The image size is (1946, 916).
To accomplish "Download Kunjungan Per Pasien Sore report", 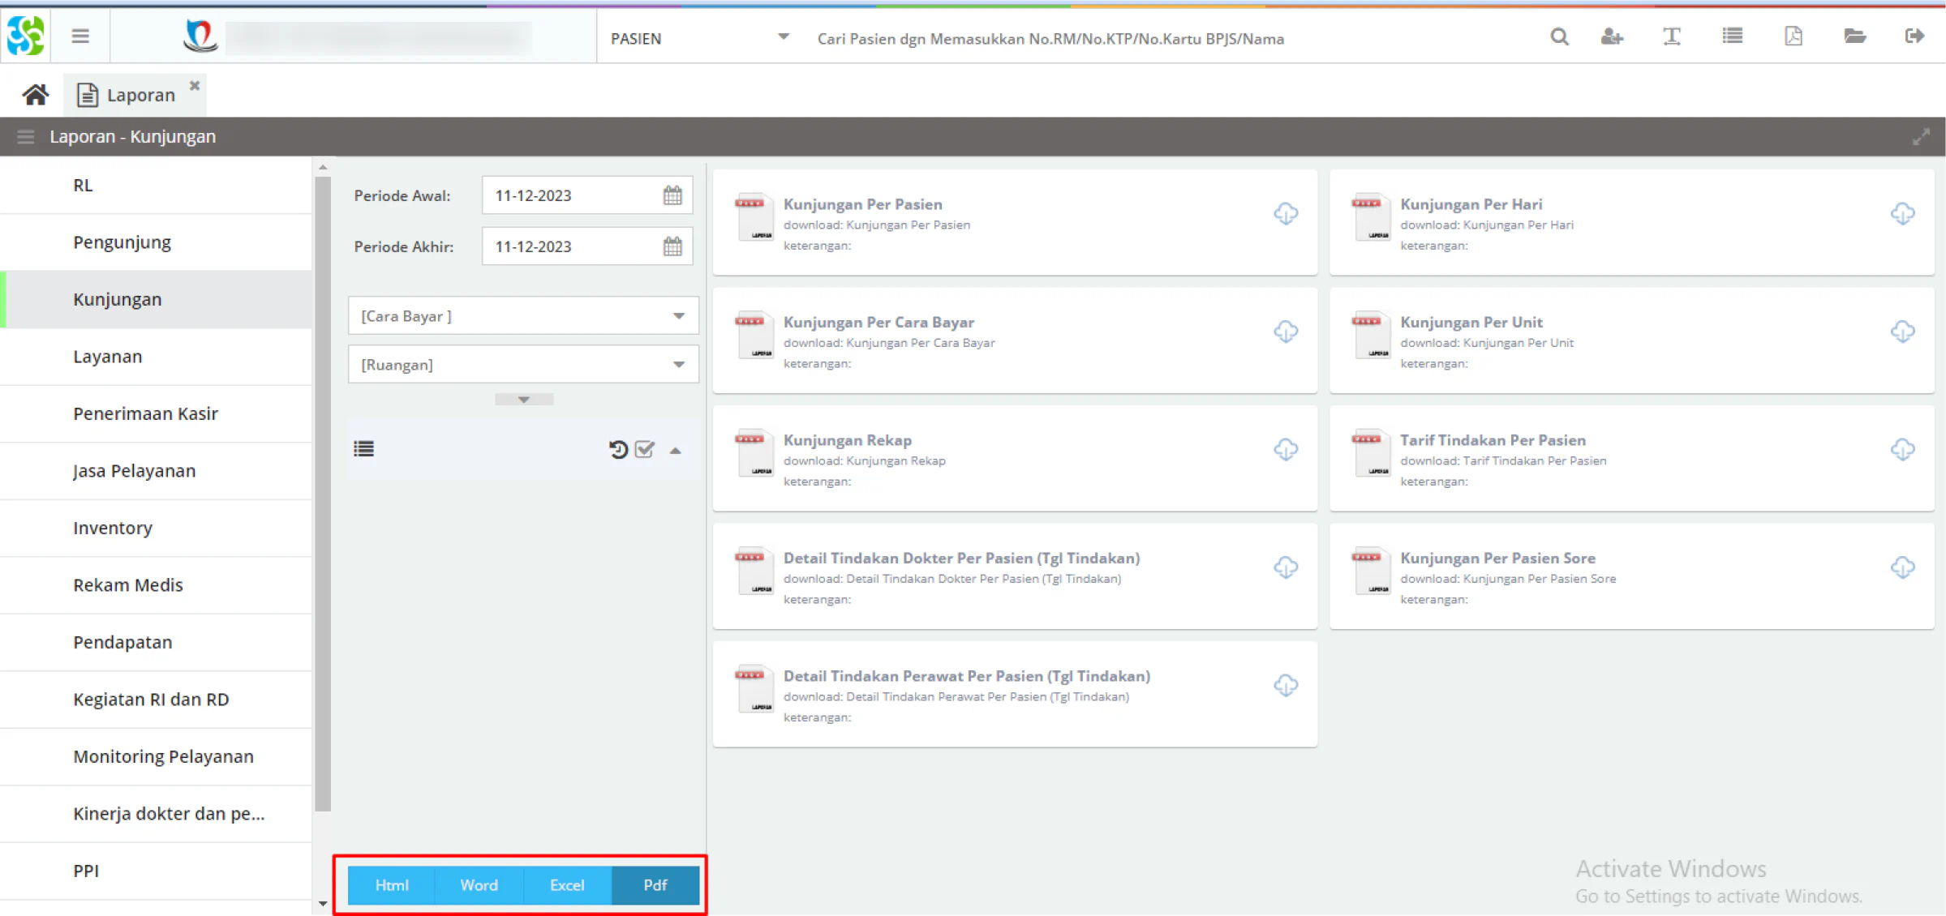I will tap(1902, 567).
